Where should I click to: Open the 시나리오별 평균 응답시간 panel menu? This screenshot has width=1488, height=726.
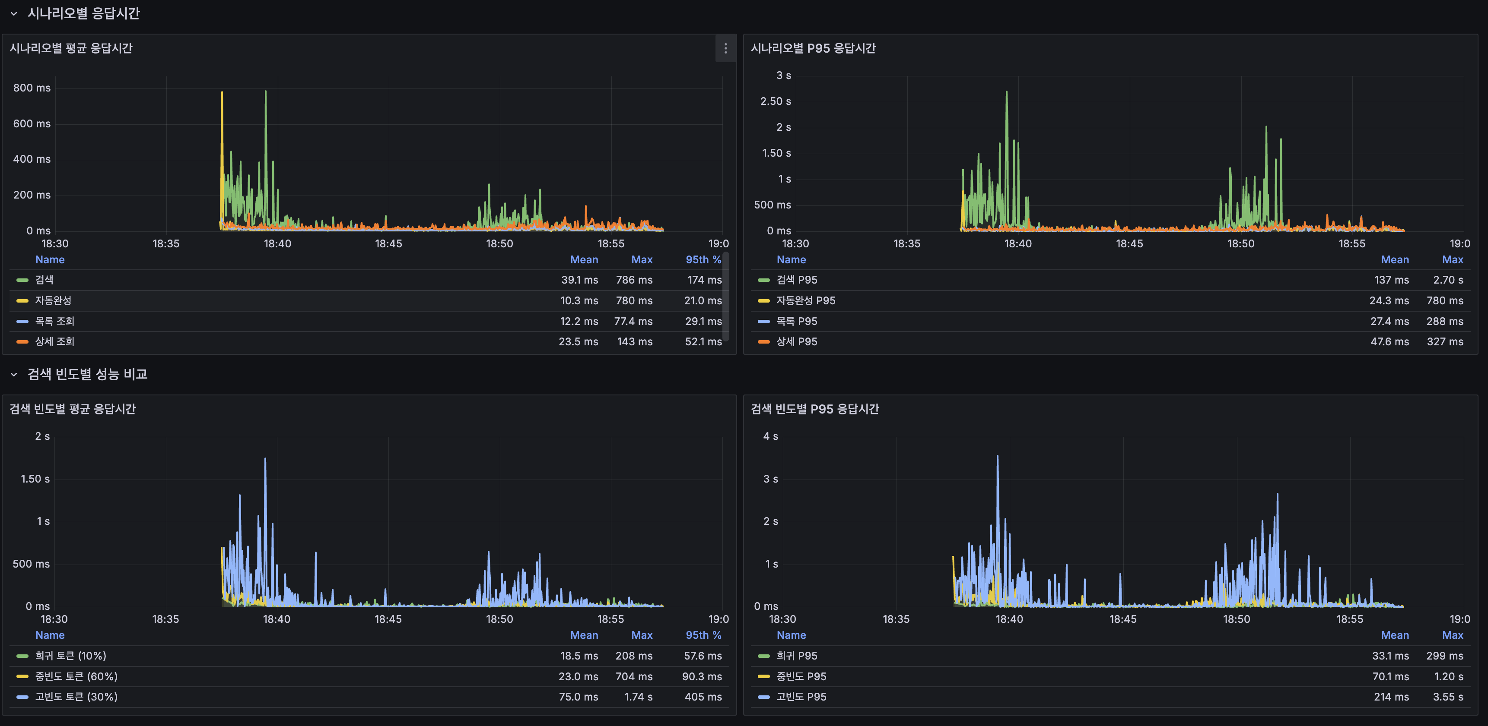point(725,48)
